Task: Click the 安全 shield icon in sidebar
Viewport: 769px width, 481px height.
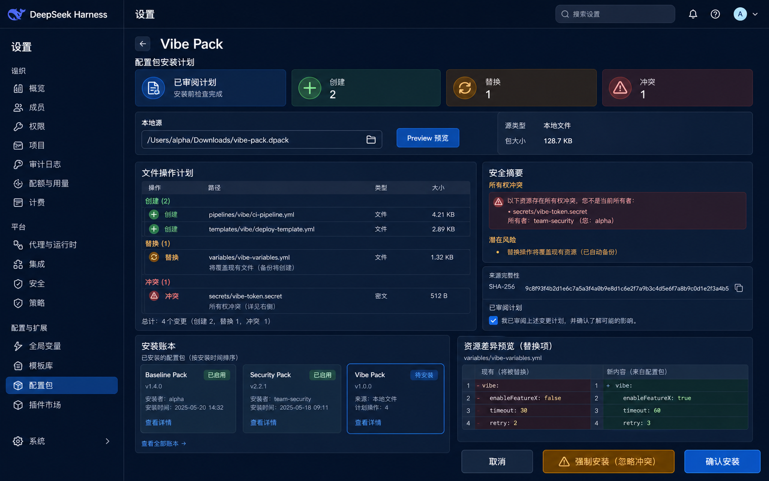Action: point(18,284)
